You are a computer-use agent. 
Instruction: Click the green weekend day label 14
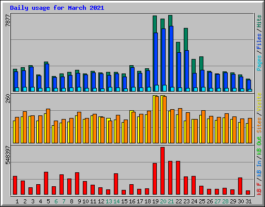116,201
